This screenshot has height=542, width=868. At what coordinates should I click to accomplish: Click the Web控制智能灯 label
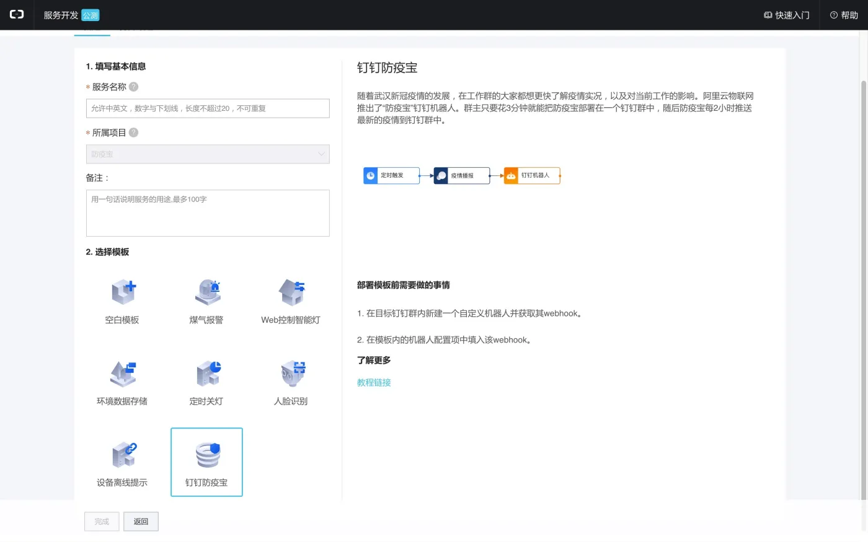click(x=291, y=320)
